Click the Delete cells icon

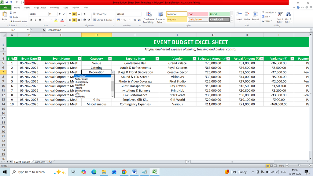[x=247, y=14]
